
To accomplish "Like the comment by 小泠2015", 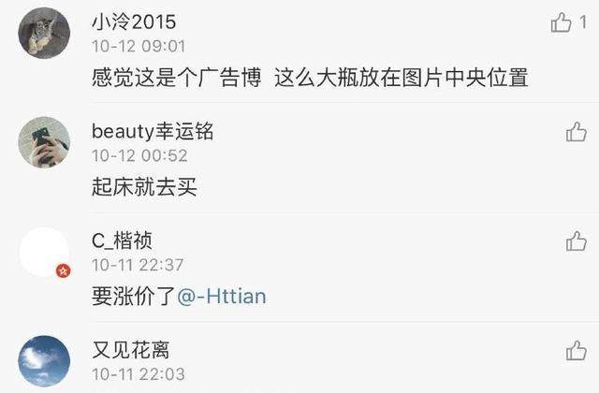I will pyautogui.click(x=561, y=22).
